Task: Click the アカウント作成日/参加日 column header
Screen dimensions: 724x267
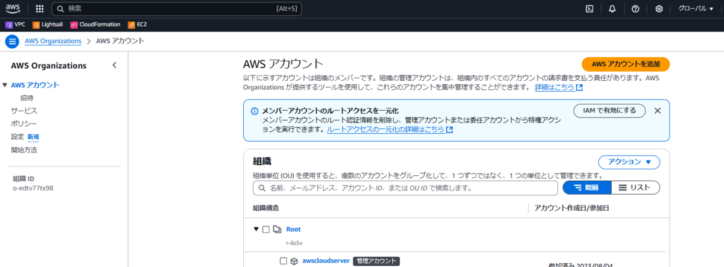Action: [x=571, y=208]
